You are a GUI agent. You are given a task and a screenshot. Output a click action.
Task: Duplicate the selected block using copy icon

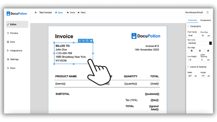pyautogui.click(x=87, y=41)
